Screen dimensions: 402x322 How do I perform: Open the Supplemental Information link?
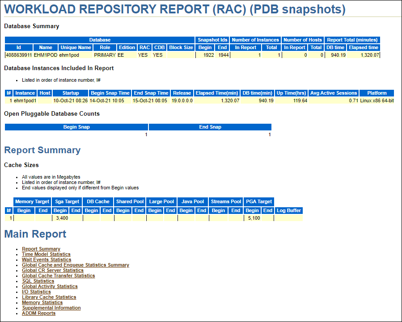click(x=51, y=308)
